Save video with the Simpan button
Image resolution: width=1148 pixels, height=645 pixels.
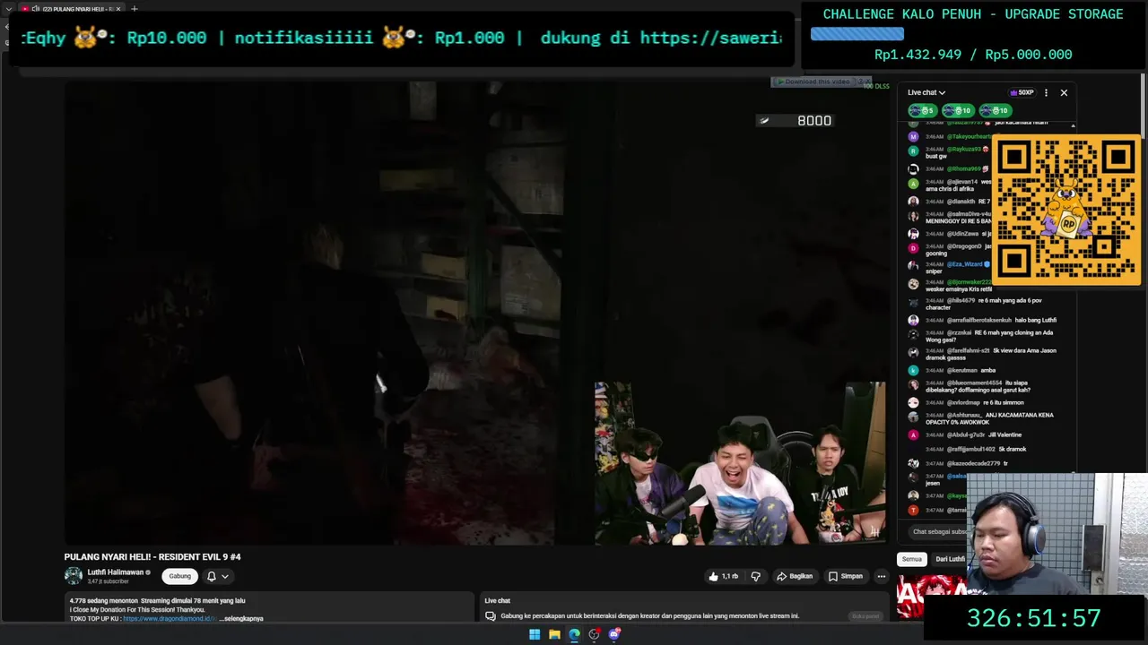pyautogui.click(x=846, y=576)
